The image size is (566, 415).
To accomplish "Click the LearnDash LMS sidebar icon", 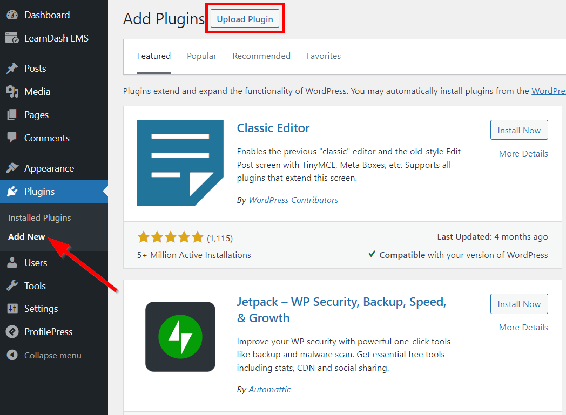I will (x=12, y=38).
